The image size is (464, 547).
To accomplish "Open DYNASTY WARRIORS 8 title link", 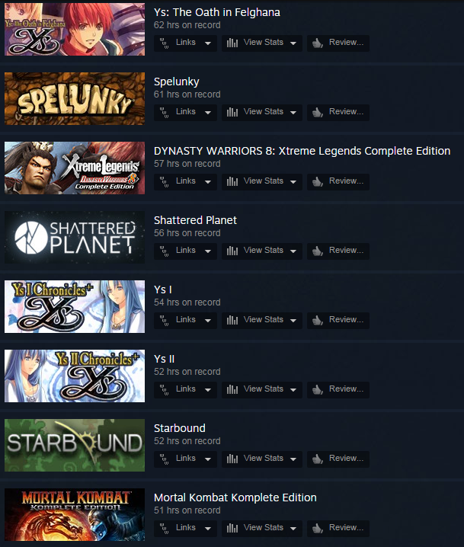I will pyautogui.click(x=302, y=151).
